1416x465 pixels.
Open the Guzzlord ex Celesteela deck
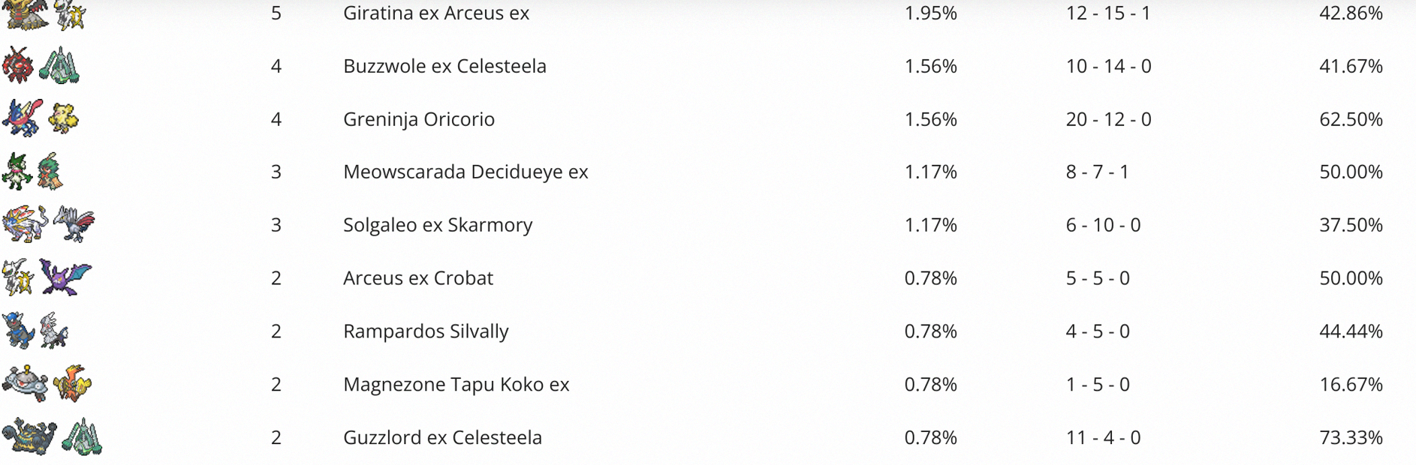(x=442, y=437)
